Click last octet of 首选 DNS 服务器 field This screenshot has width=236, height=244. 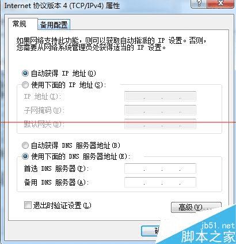[x=188, y=168]
